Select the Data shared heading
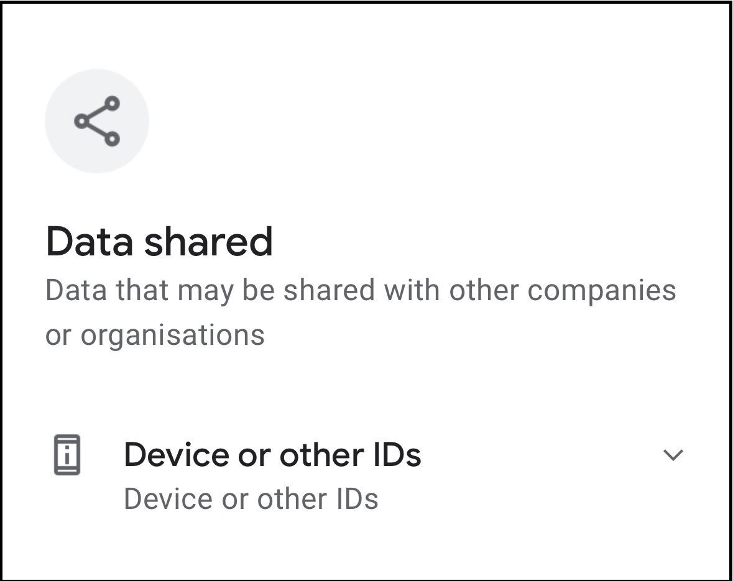Viewport: 733px width, 581px height. [x=159, y=242]
